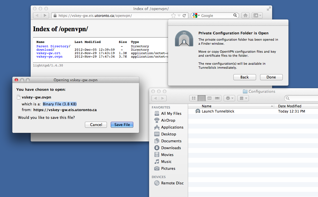Viewport: 318px width, 197px height.
Task: Click Save File button
Action: coord(122,125)
